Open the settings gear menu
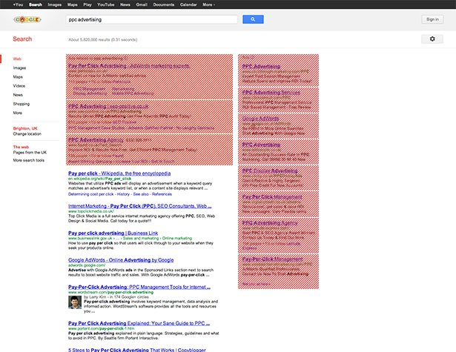This screenshot has height=352, width=456. pyautogui.click(x=432, y=39)
